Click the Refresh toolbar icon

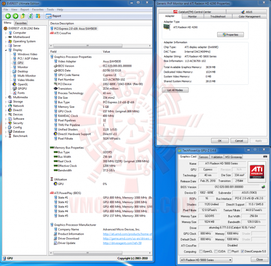pyautogui.click(x=30, y=16)
